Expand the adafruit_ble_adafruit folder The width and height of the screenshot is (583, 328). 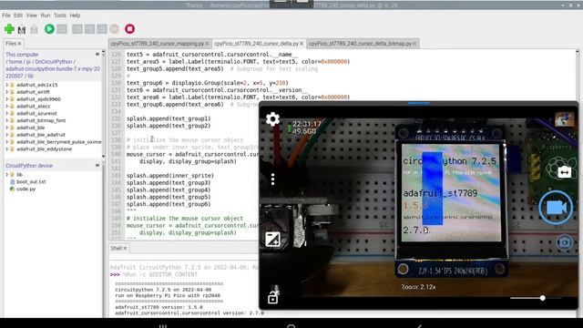pyautogui.click(x=6, y=135)
